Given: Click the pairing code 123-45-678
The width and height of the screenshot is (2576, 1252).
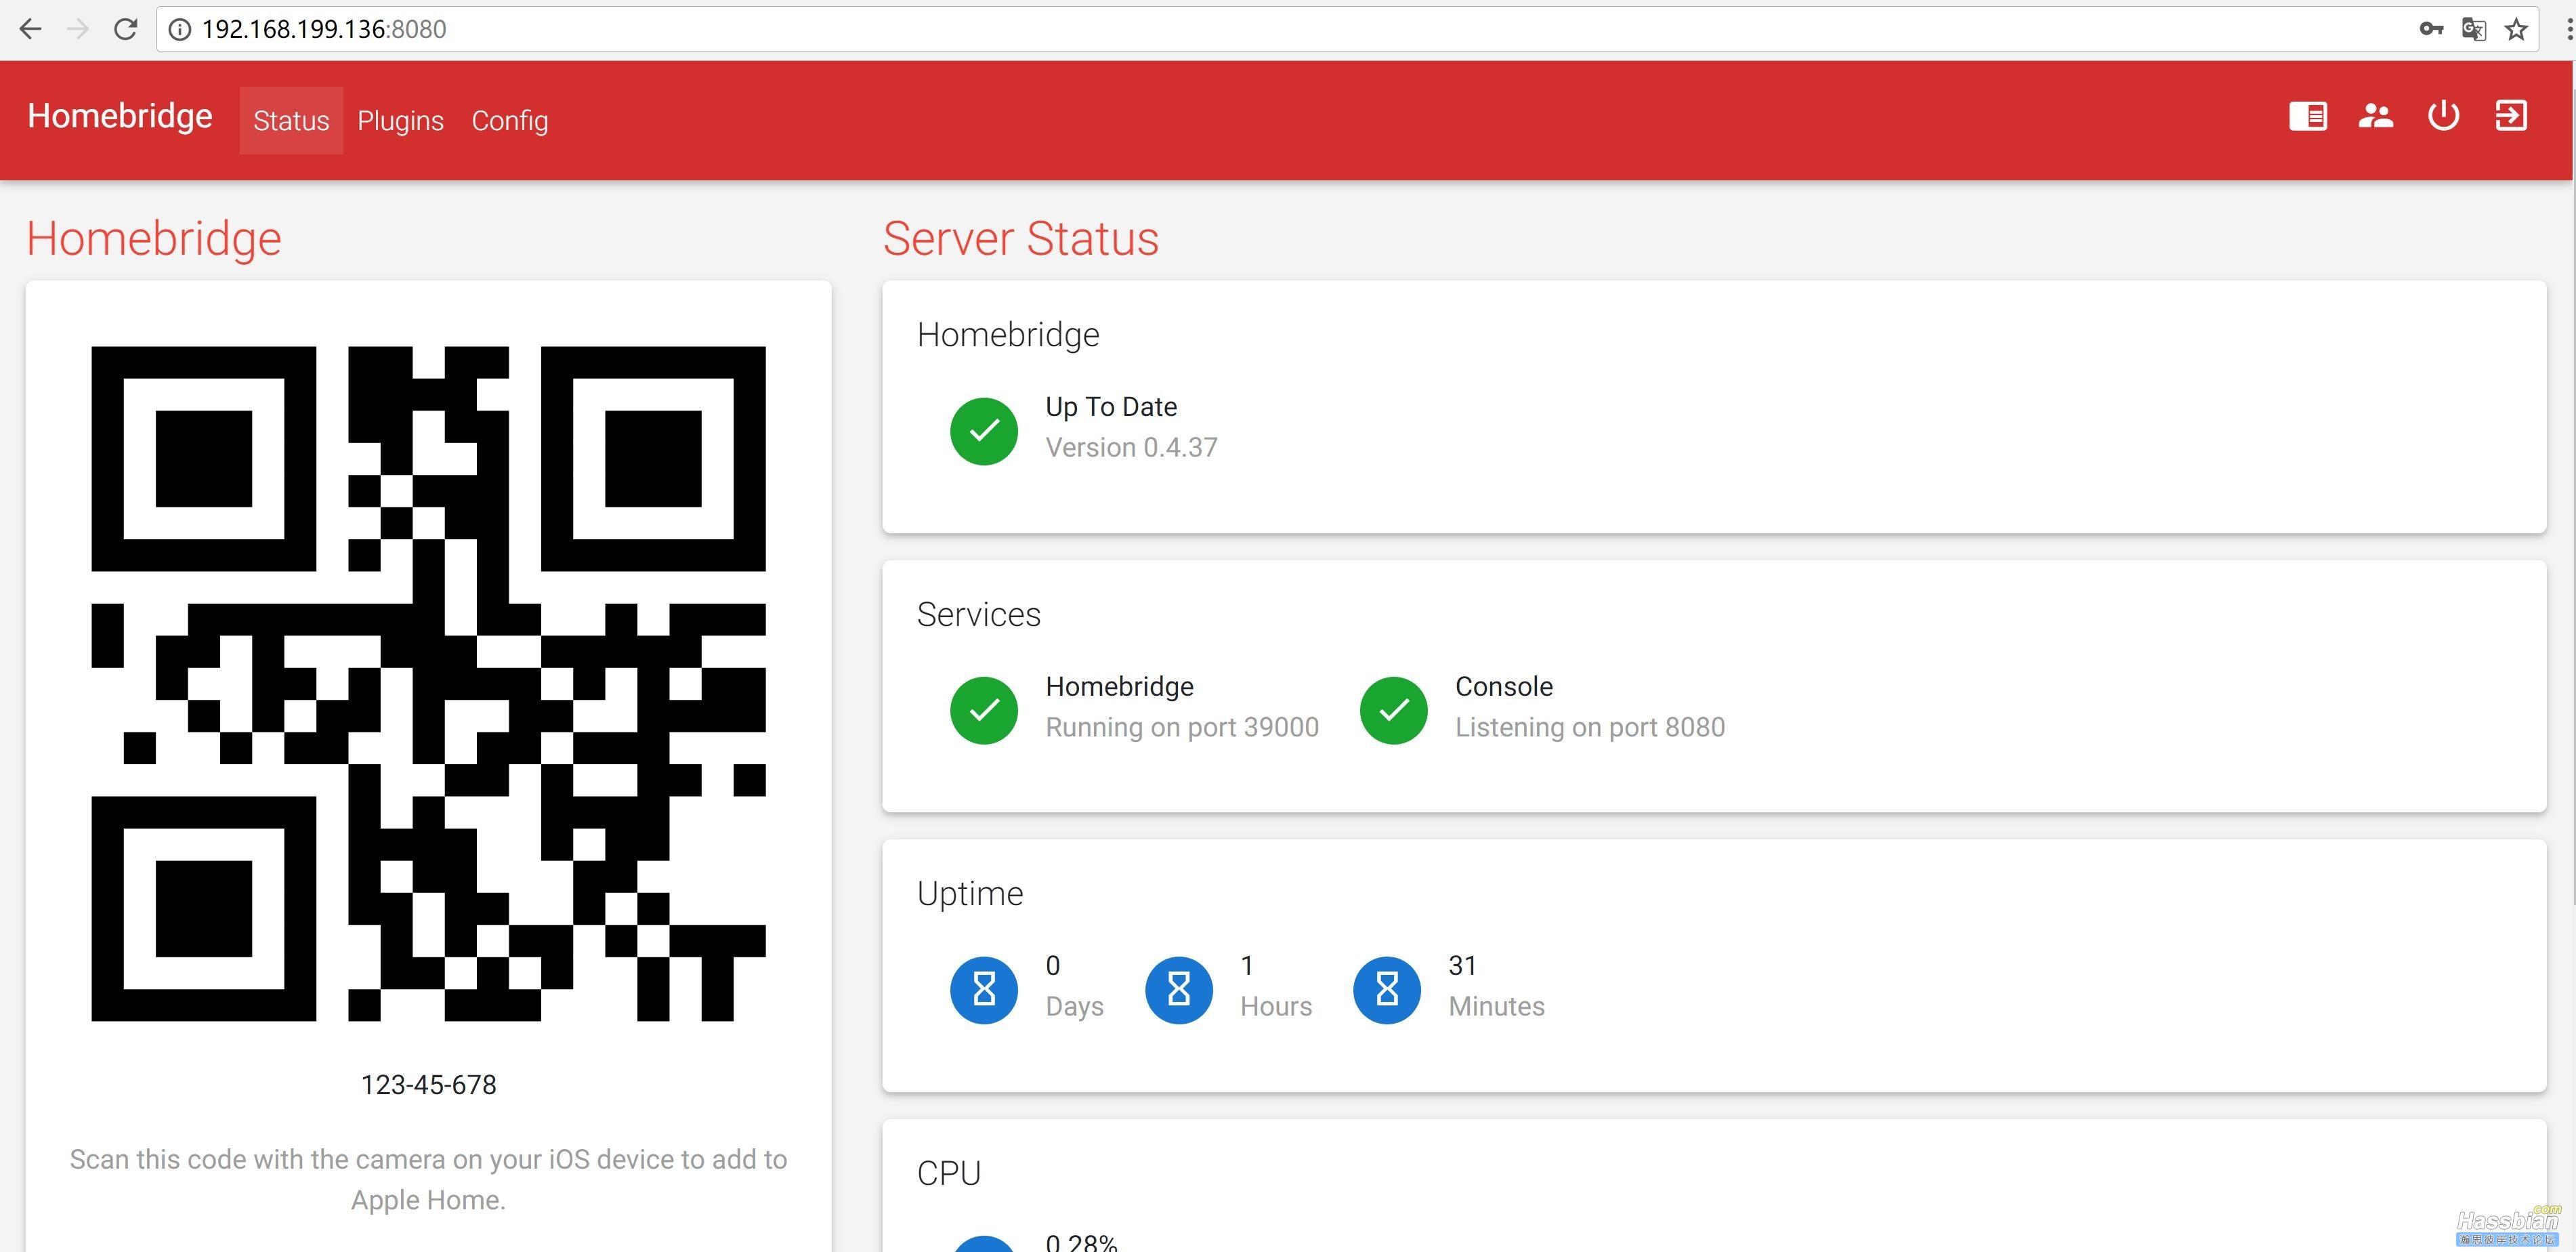Looking at the screenshot, I should (x=428, y=1085).
